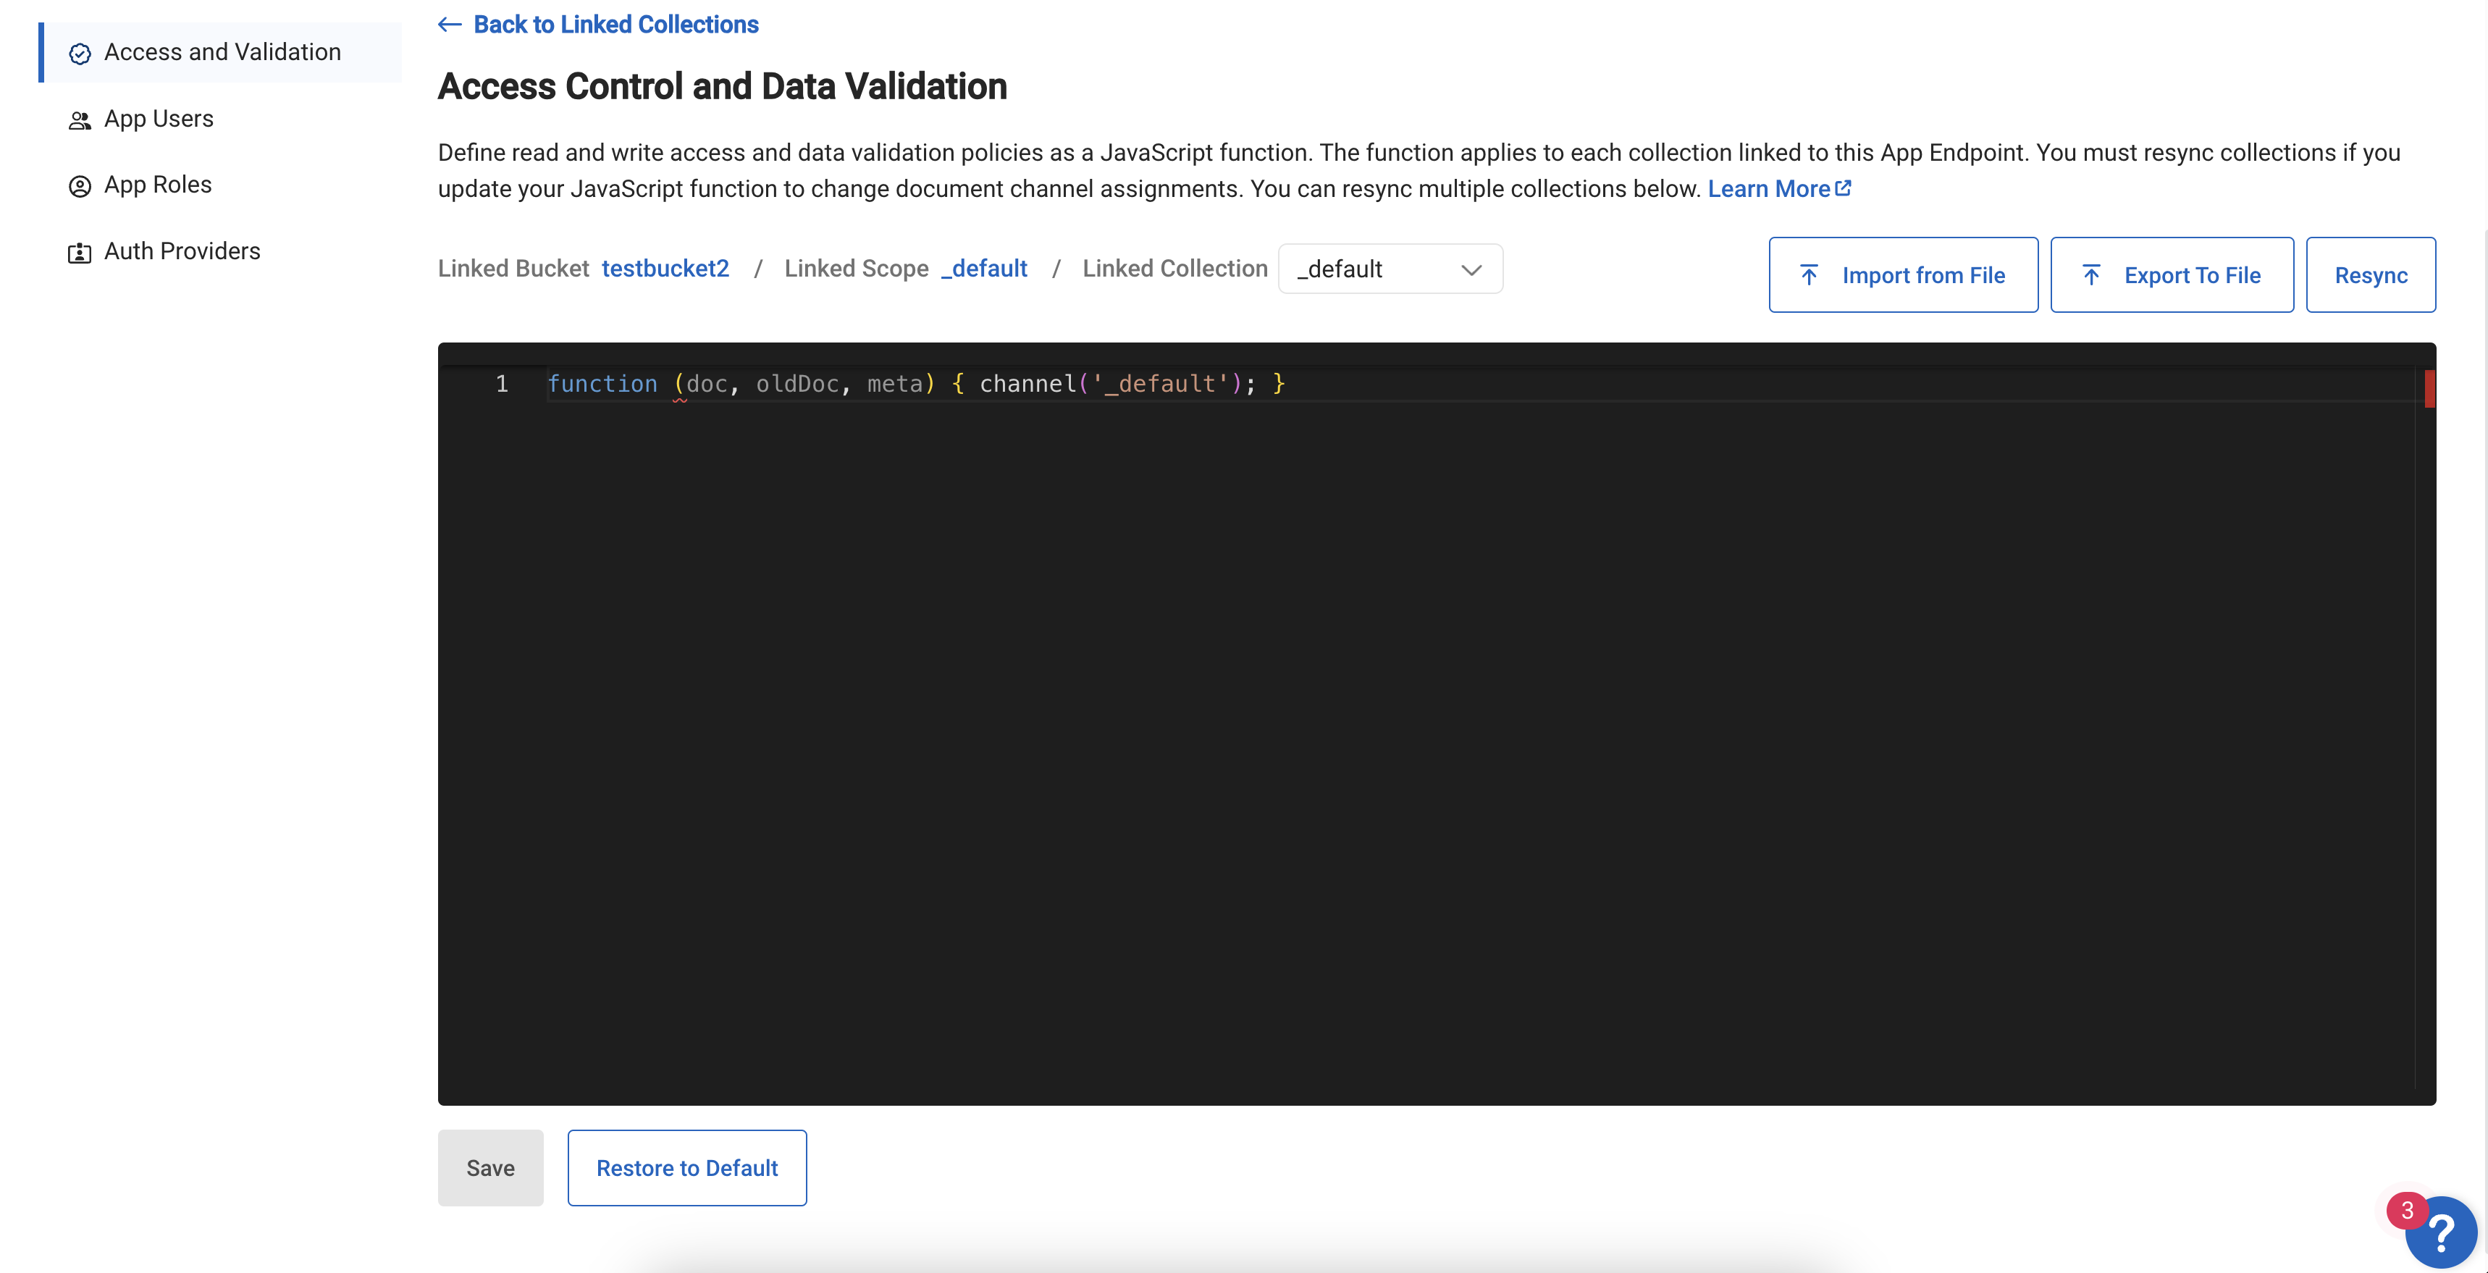Open the testbucket2 linked bucket link
Screen dimensions: 2488x1273
665,269
